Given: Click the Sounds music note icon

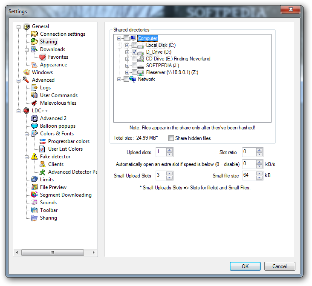Looking at the screenshot, I should (x=35, y=203).
